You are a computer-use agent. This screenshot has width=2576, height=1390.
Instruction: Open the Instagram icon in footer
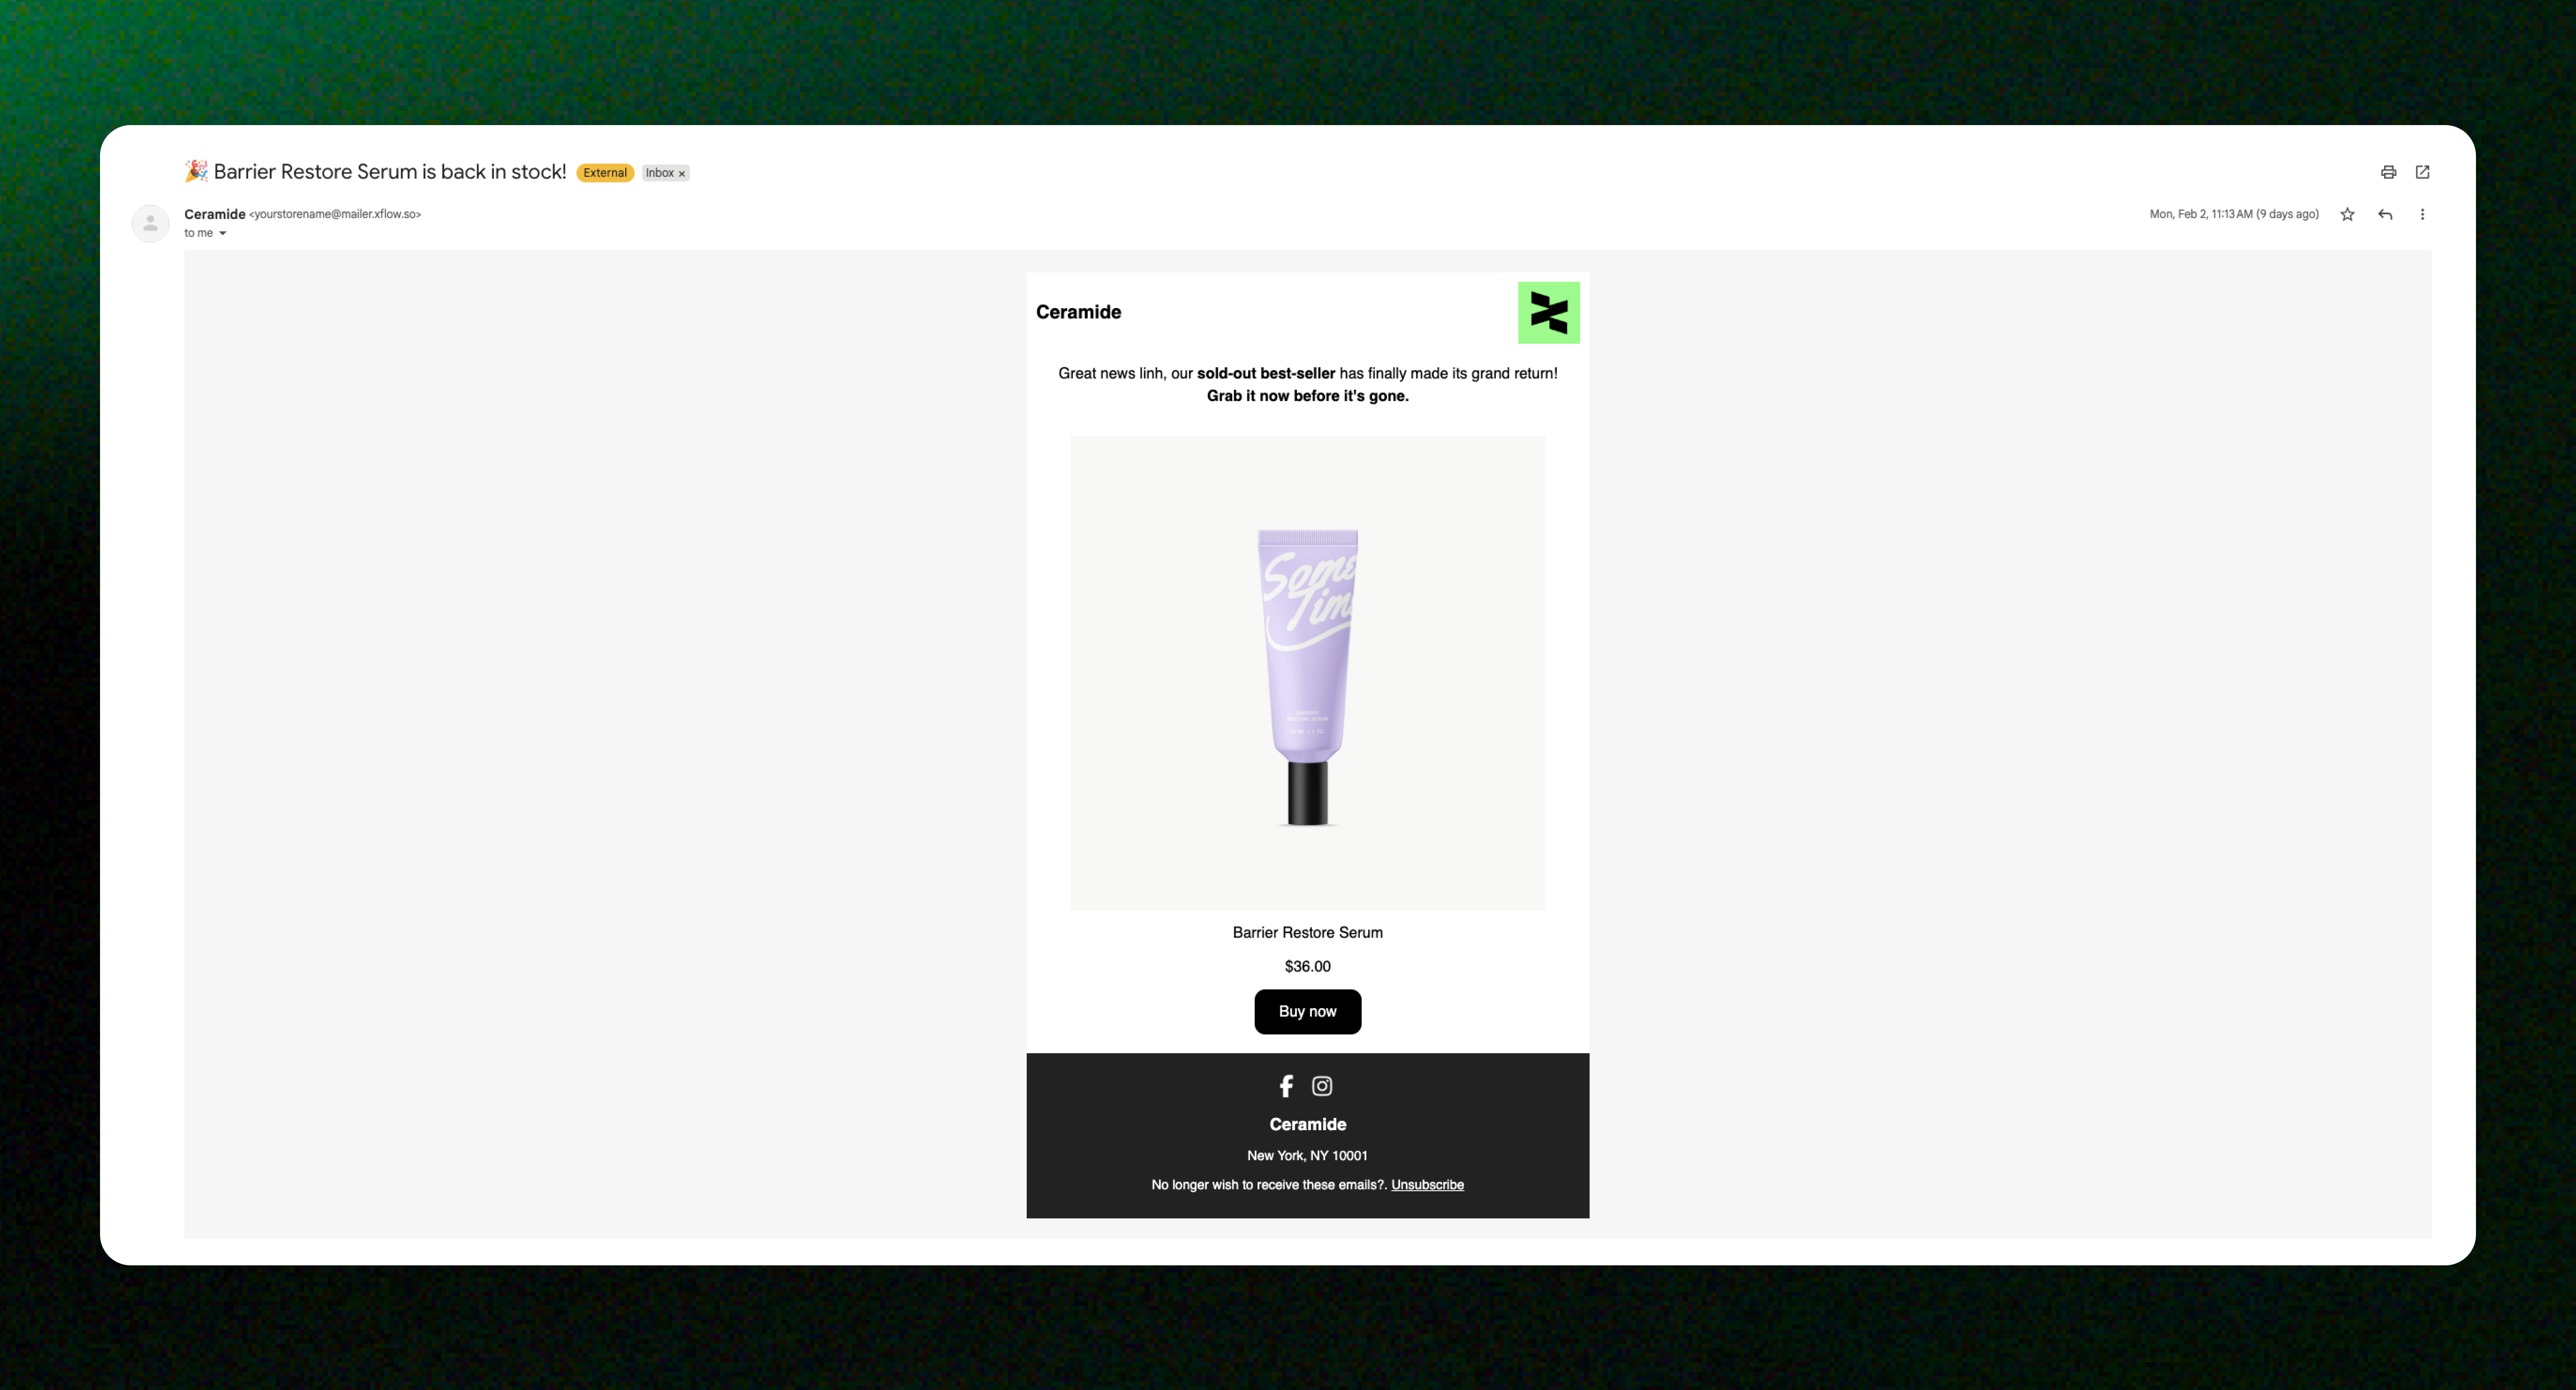click(x=1322, y=1086)
